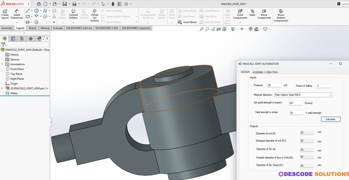Switch to the Assembly tab
Image resolution: width=349 pixels, height=180 pixels.
7,28
